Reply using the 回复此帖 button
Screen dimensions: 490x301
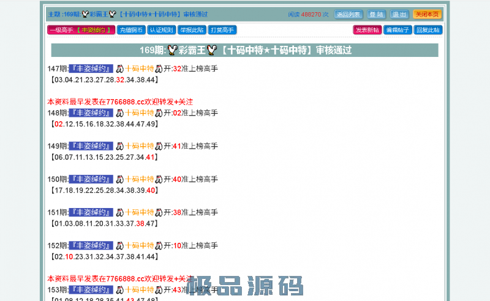428,30
